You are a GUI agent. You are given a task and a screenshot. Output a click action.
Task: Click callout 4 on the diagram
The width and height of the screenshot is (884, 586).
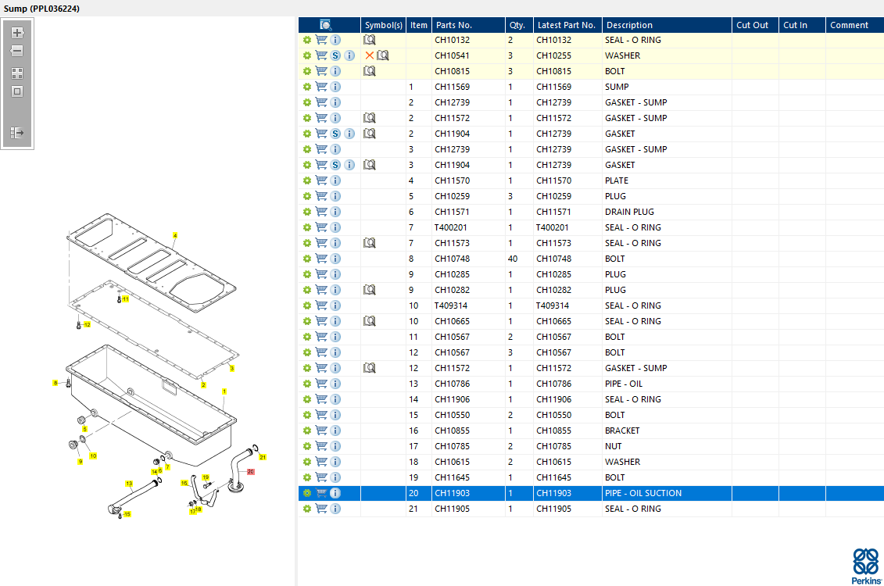(x=175, y=235)
